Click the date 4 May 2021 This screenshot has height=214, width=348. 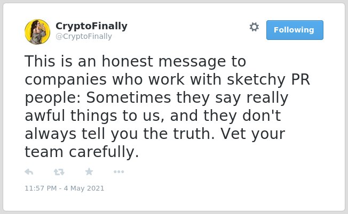pos(84,188)
